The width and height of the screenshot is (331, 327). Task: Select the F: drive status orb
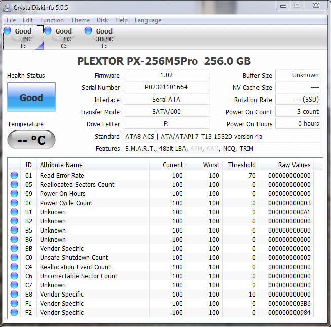point(7,31)
